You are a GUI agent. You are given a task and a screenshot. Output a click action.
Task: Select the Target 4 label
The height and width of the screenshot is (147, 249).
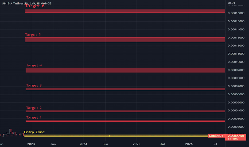[34, 65]
